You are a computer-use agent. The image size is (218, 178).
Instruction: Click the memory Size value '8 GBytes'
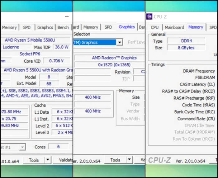pos(186,48)
